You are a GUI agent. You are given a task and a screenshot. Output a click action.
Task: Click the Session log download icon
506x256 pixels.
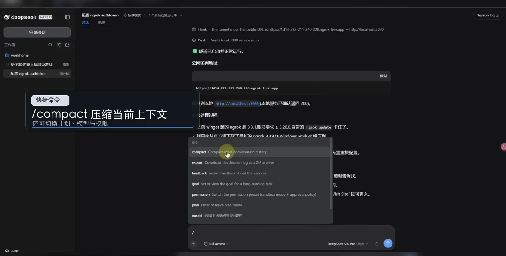pyautogui.click(x=497, y=15)
